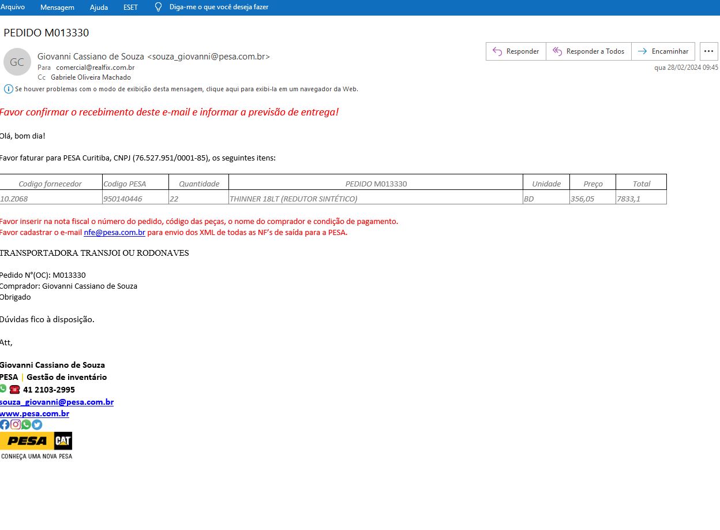The height and width of the screenshot is (530, 720).
Task: Click the red telephone icon in signature
Action: 14,390
